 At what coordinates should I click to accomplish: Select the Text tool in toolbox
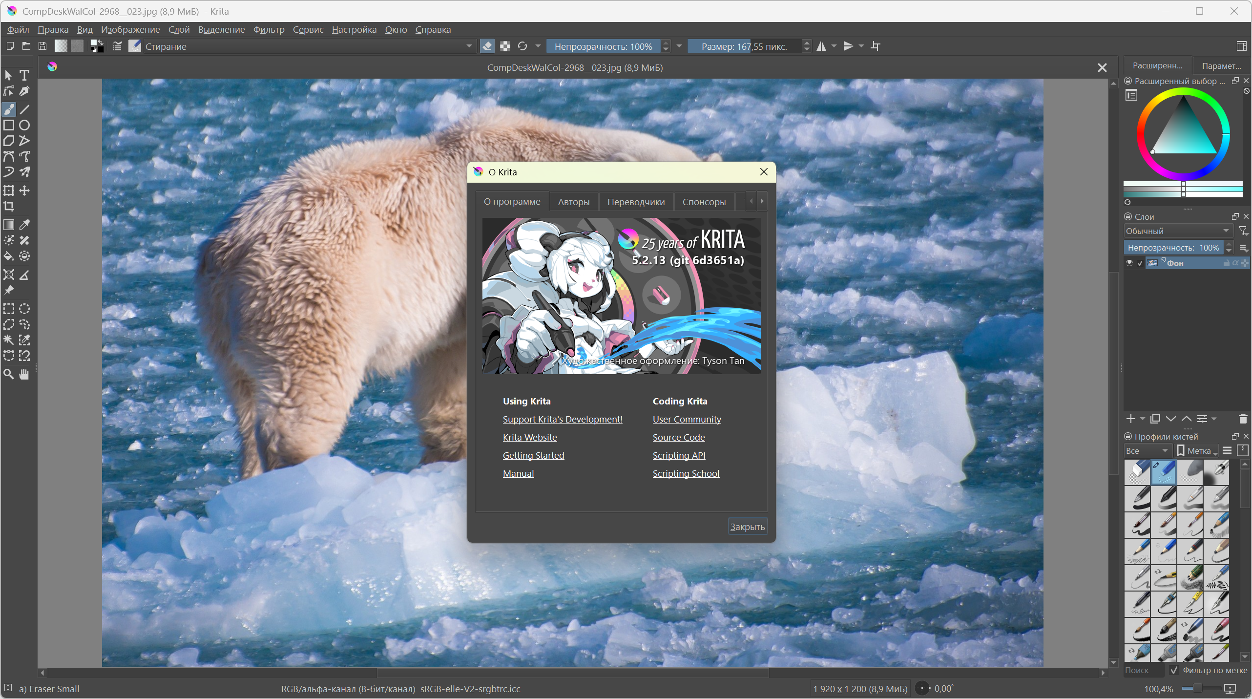click(24, 75)
